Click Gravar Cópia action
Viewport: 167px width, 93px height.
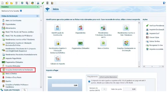tap(152, 37)
